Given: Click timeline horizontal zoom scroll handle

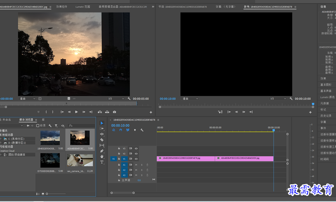Looking at the screenshot, I should [134, 193].
